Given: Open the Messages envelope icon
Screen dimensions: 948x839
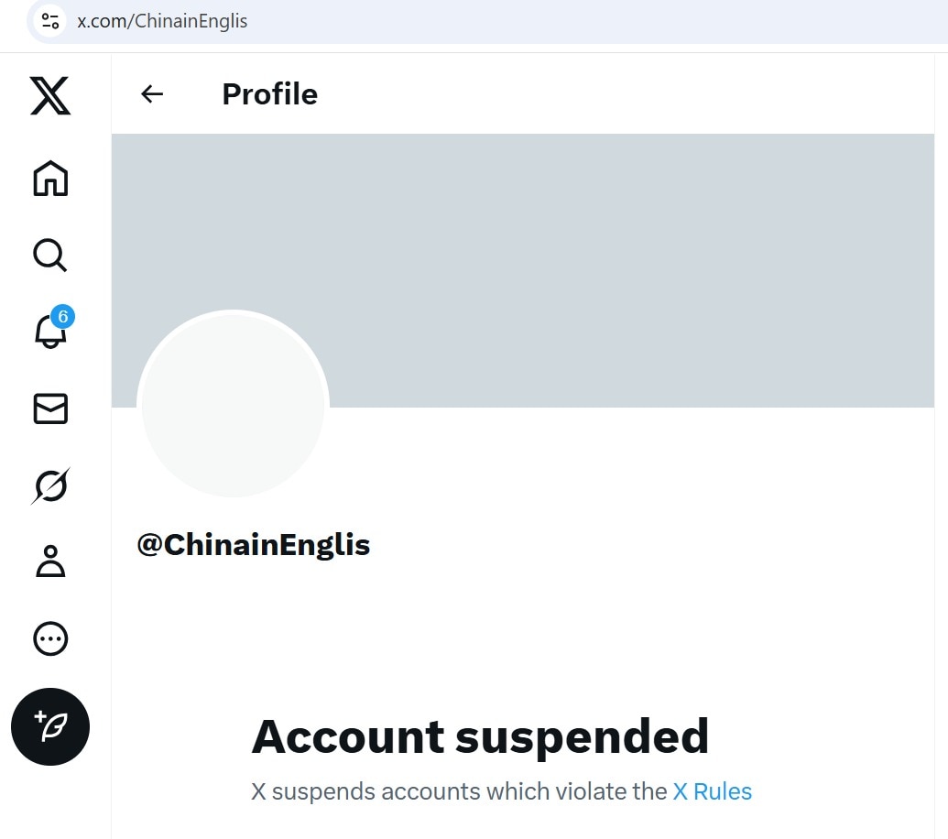Looking at the screenshot, I should click(x=50, y=409).
